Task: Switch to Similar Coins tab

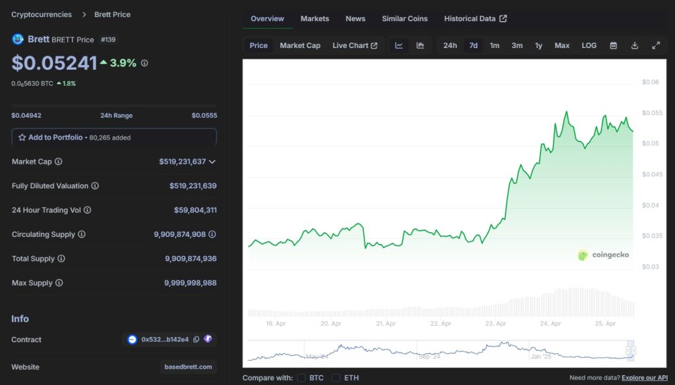Action: [405, 19]
